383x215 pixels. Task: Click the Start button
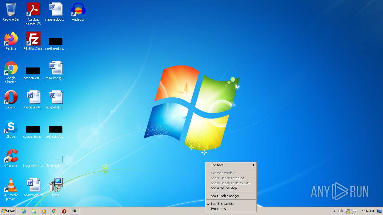tap(8, 211)
